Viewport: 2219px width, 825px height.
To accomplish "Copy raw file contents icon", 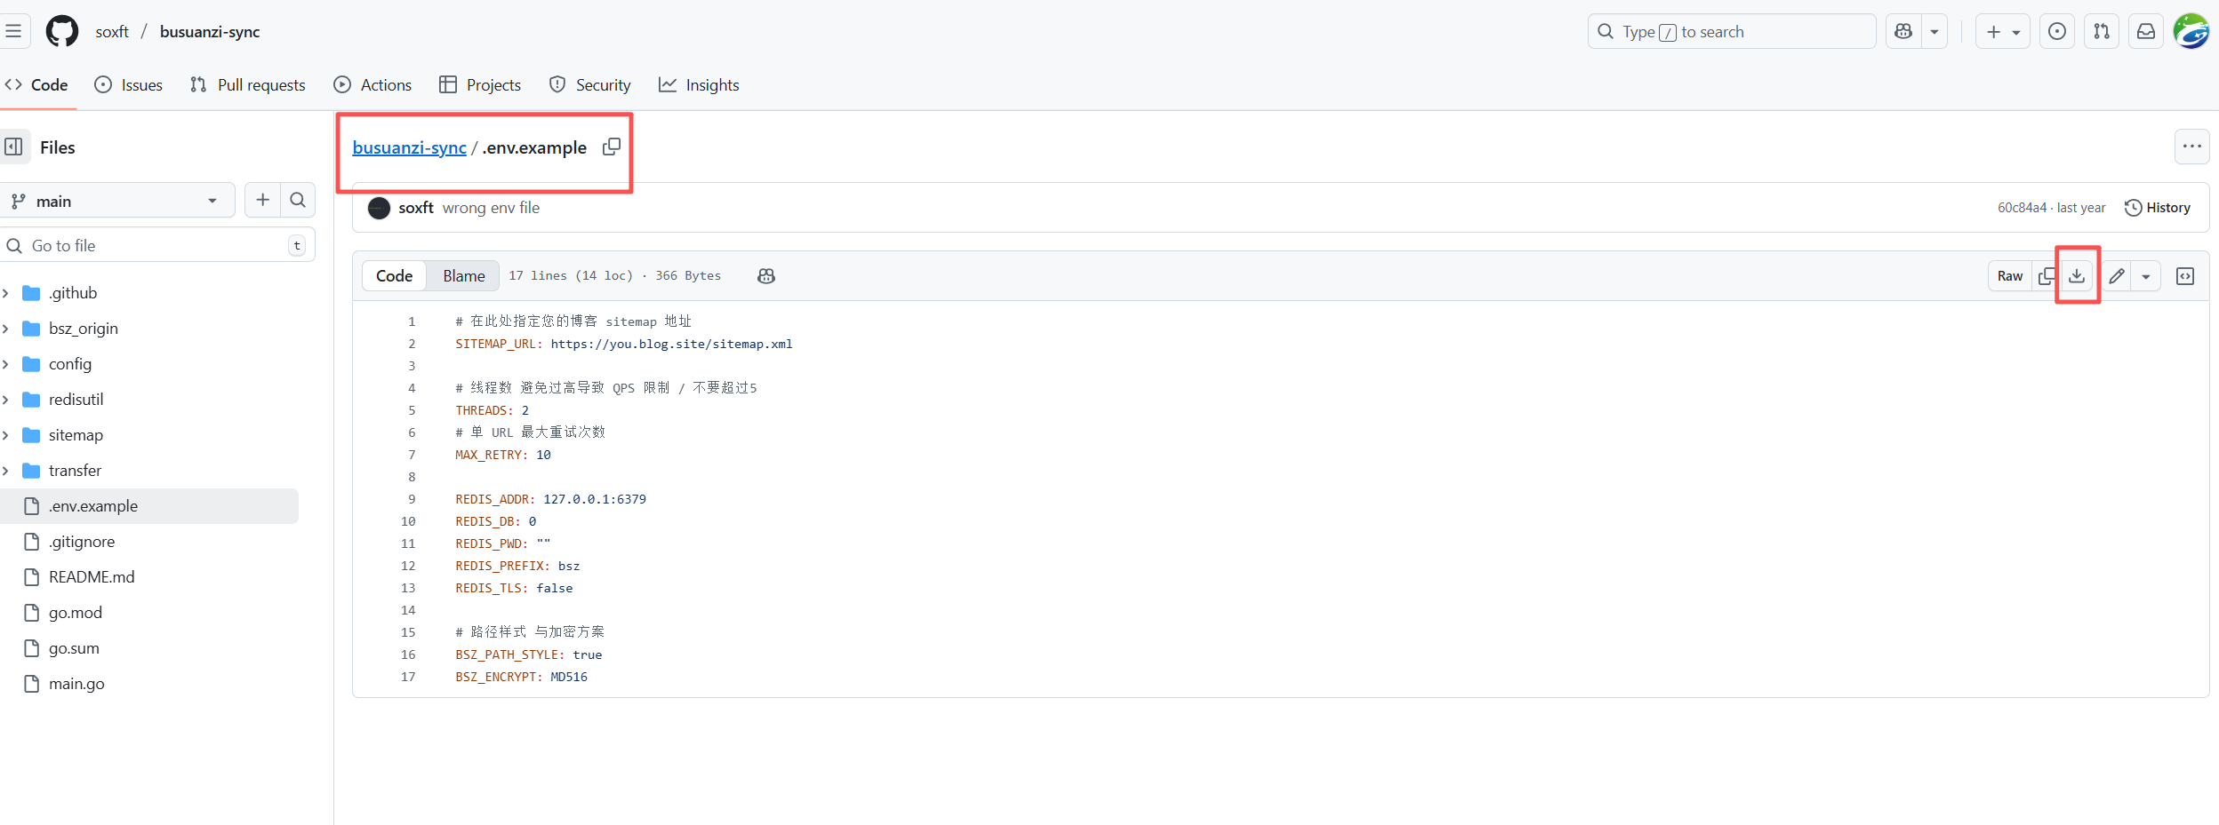I will 2047,276.
